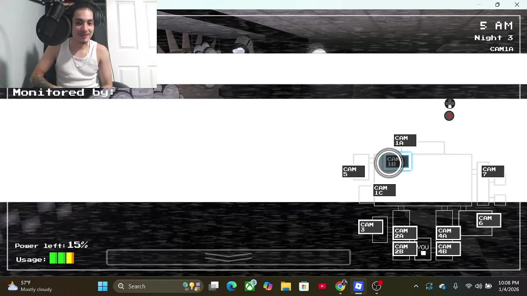Click the "Night 3" label
Image resolution: width=527 pixels, height=296 pixels.
tap(494, 38)
